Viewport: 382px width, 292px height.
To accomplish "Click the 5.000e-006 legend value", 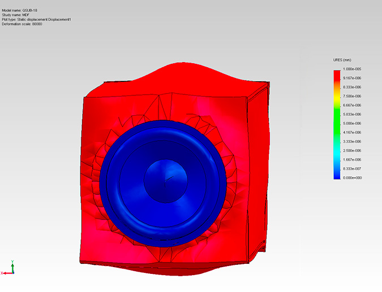I will coord(351,123).
